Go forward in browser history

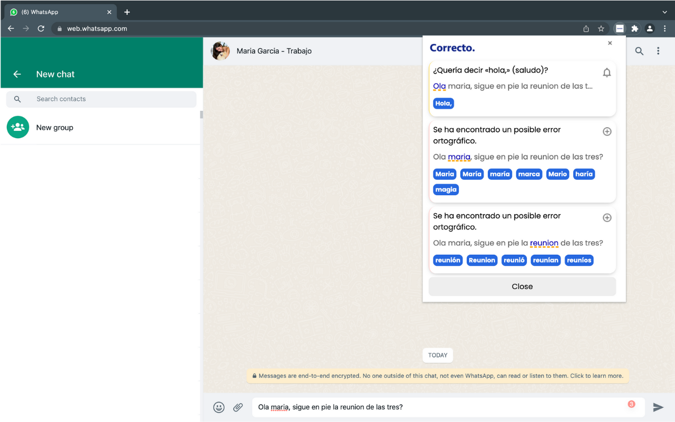tap(26, 28)
